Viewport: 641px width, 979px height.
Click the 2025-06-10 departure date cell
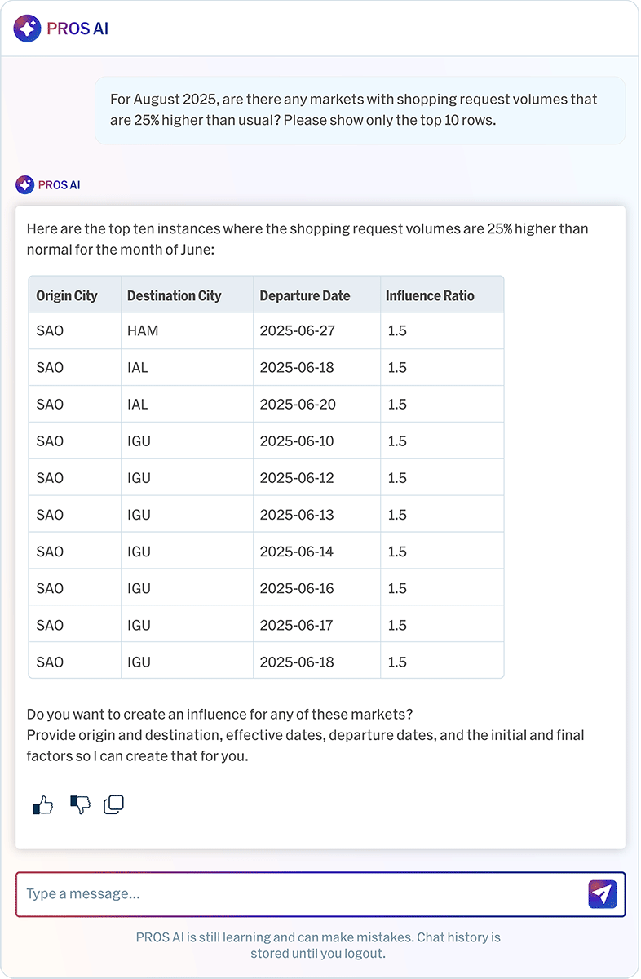(x=297, y=441)
